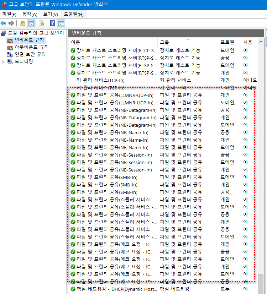Select SMB-In rule name with 도메인 profile
This screenshot has height=294, width=267.
pos(107,177)
